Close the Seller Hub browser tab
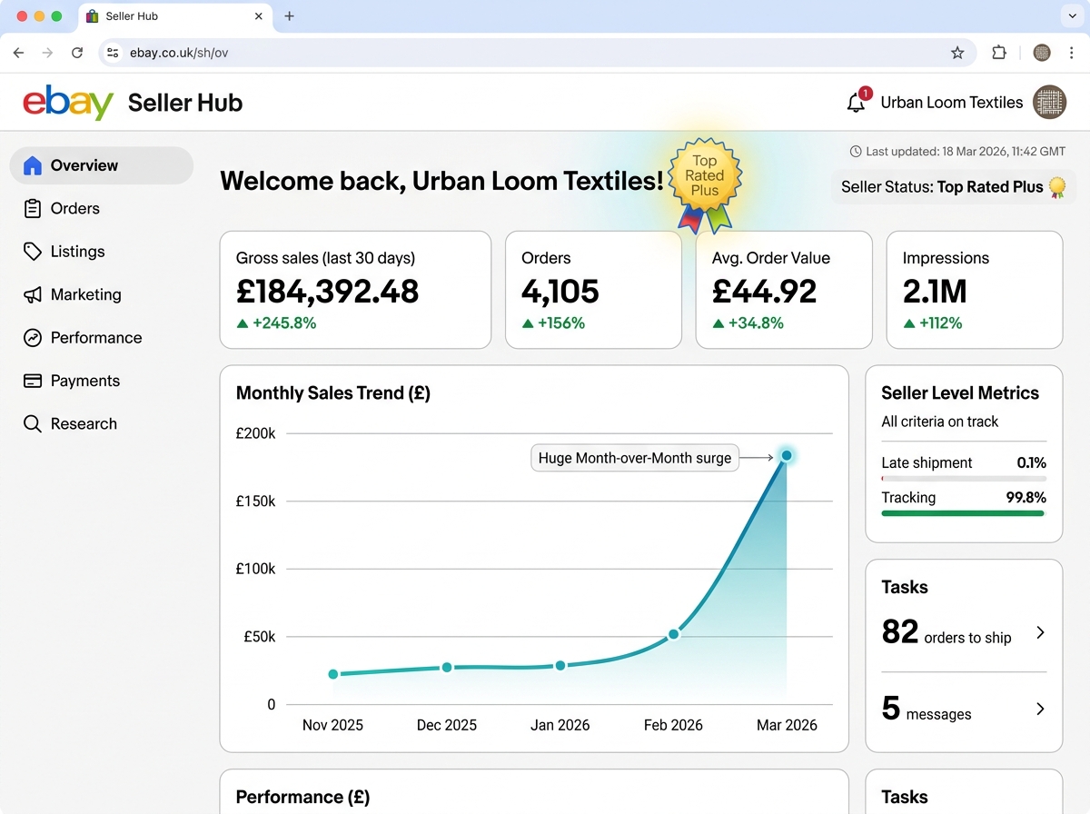Viewport: 1090px width, 814px height. click(x=259, y=16)
